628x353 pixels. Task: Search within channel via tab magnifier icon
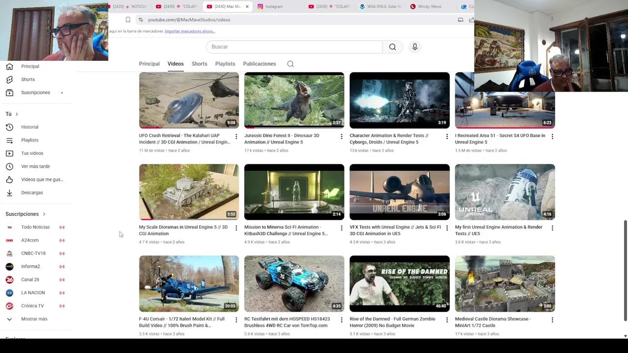coord(290,64)
